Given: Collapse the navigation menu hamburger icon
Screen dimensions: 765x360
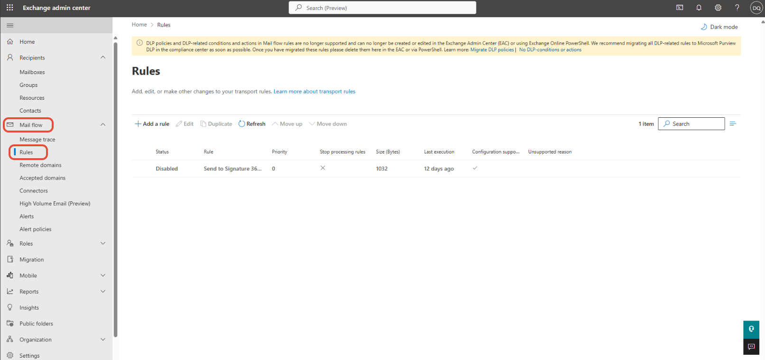Looking at the screenshot, I should (x=10, y=25).
